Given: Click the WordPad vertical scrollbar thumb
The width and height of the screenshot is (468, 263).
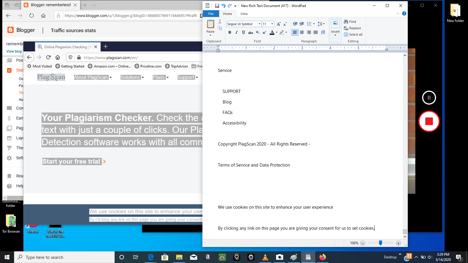Looking at the screenshot, I should point(405,231).
